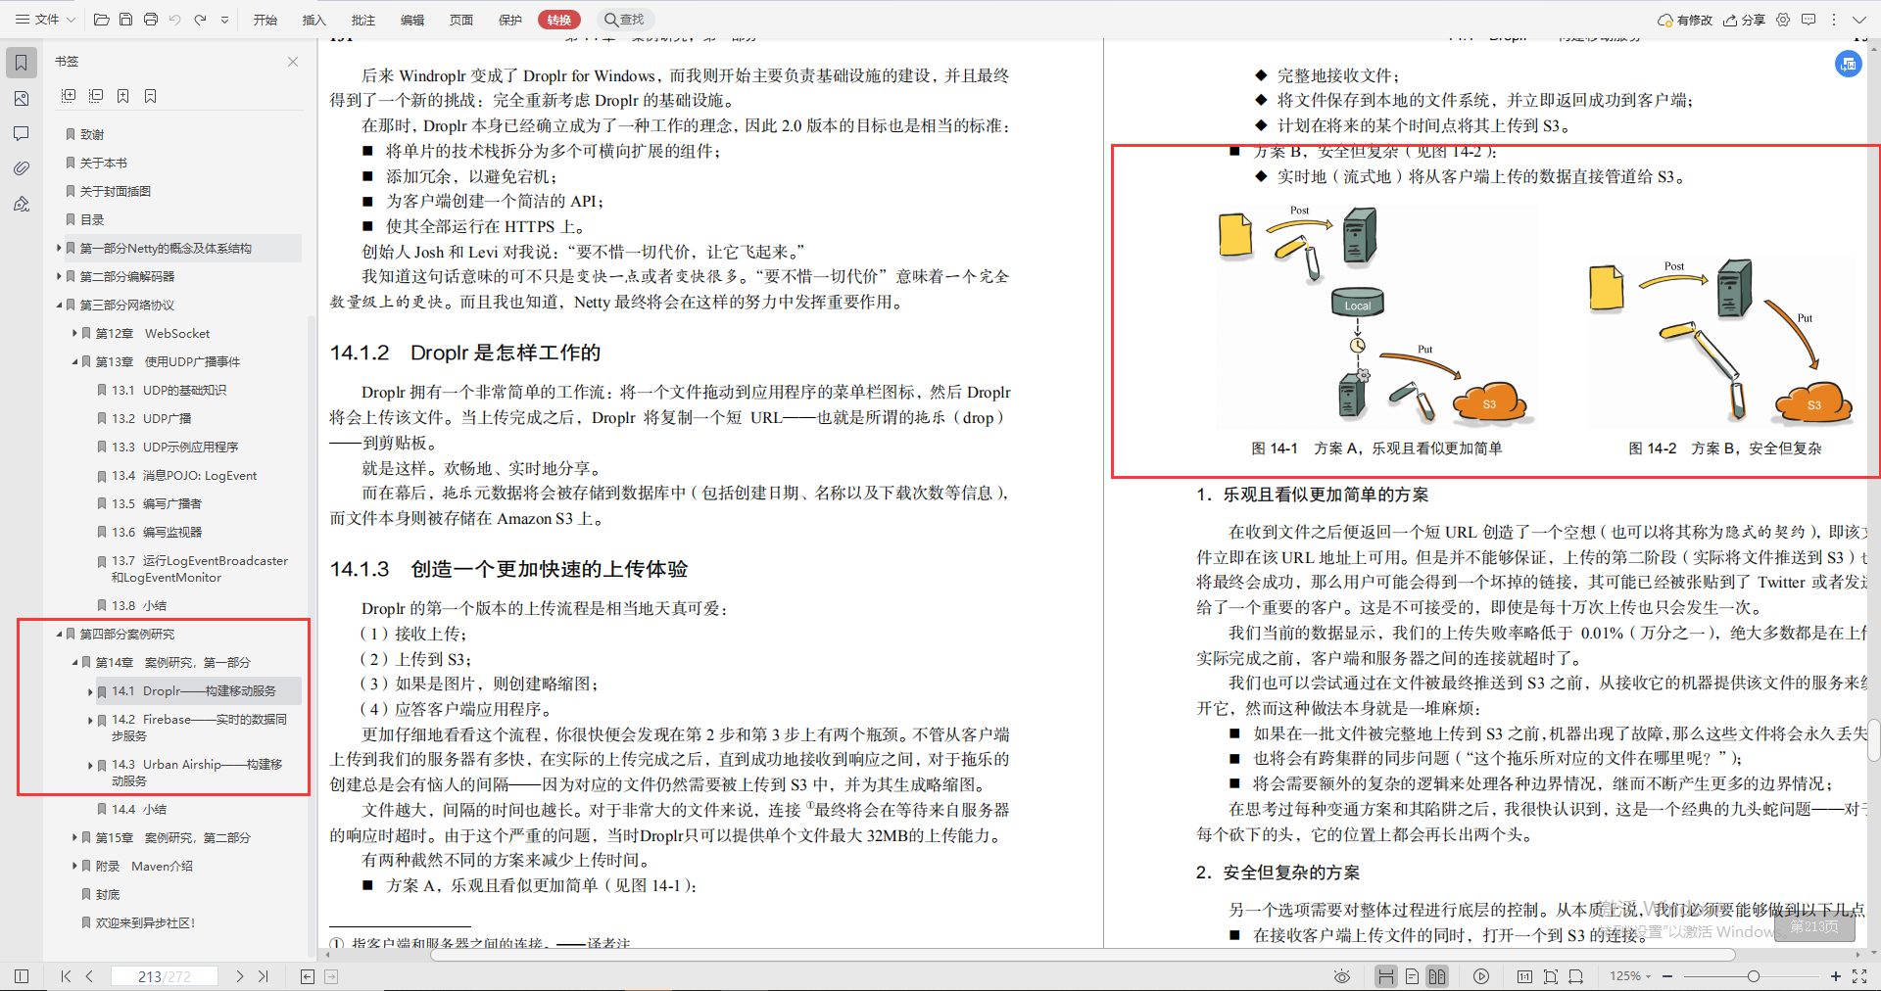Go to the first page
The image size is (1881, 991).
tap(66, 976)
